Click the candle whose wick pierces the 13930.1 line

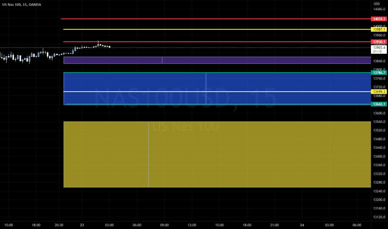tap(98, 44)
